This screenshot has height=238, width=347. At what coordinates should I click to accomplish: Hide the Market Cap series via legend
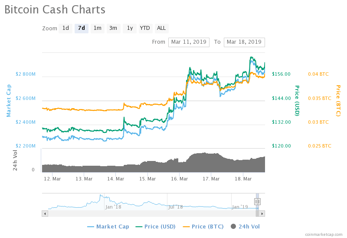(x=108, y=226)
